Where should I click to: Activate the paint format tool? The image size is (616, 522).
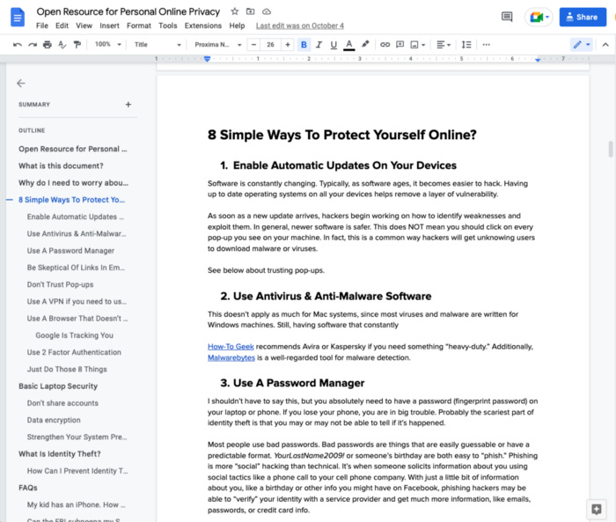(x=77, y=45)
